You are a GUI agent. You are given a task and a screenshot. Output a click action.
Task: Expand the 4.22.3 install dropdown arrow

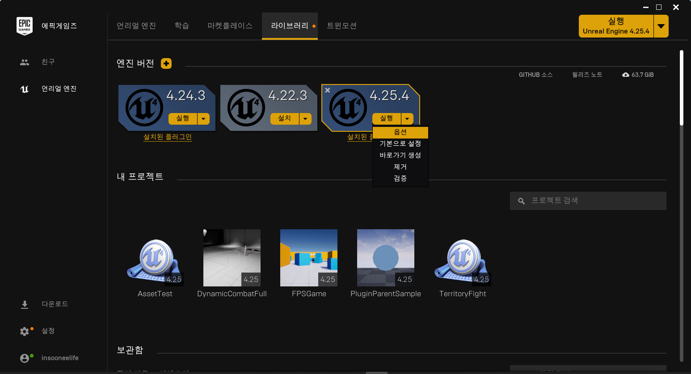click(305, 118)
